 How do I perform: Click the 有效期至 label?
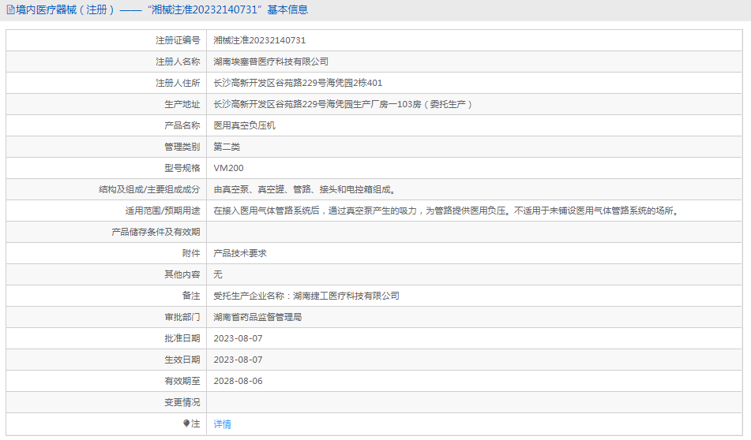tap(182, 381)
